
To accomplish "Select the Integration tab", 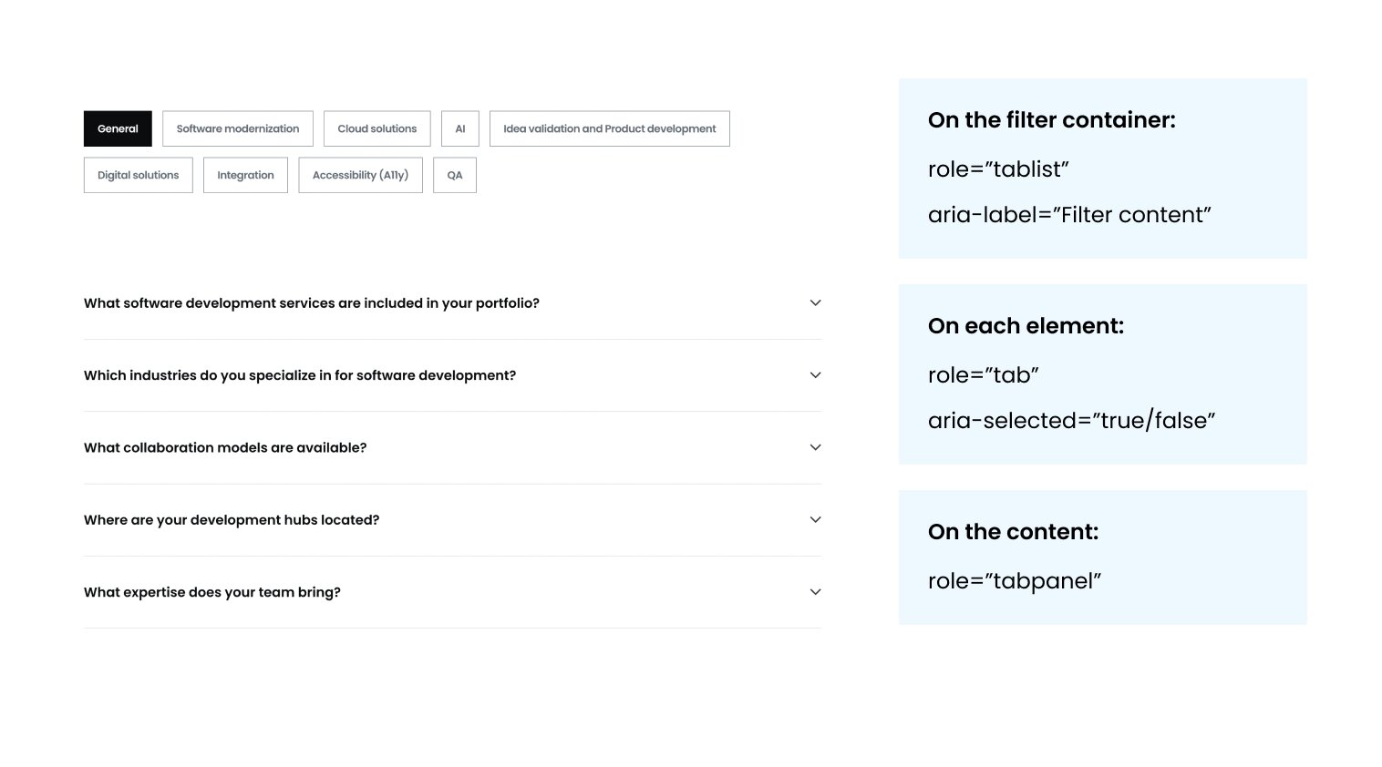I will (x=245, y=175).
